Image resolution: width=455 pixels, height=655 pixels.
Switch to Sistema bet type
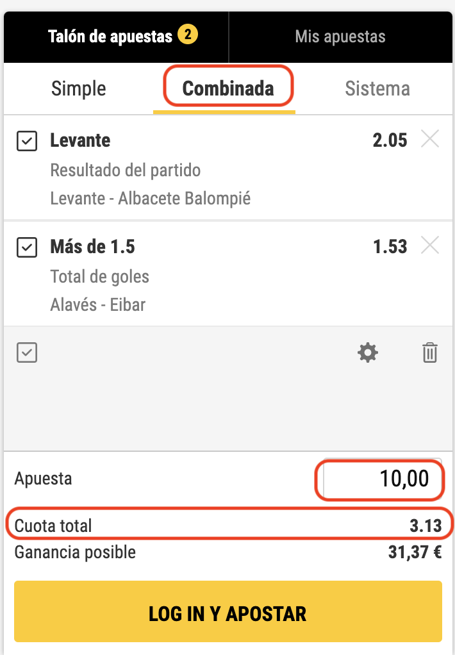377,88
